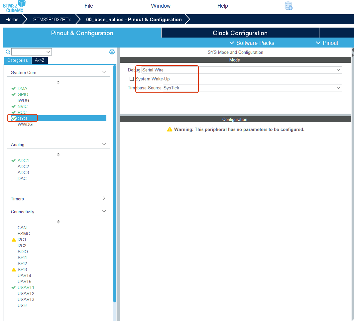The width and height of the screenshot is (354, 321).
Task: Open the File menu
Action: pyautogui.click(x=89, y=6)
